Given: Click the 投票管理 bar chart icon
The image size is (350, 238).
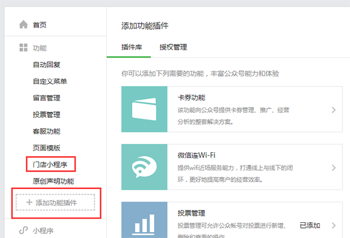Looking at the screenshot, I should pyautogui.click(x=143, y=222).
